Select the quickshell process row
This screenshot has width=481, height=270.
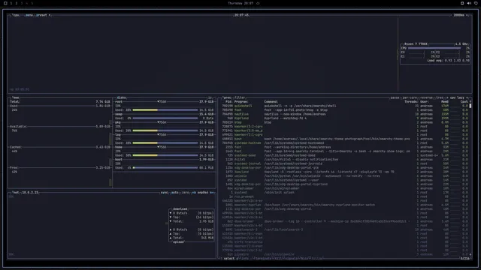[345, 106]
